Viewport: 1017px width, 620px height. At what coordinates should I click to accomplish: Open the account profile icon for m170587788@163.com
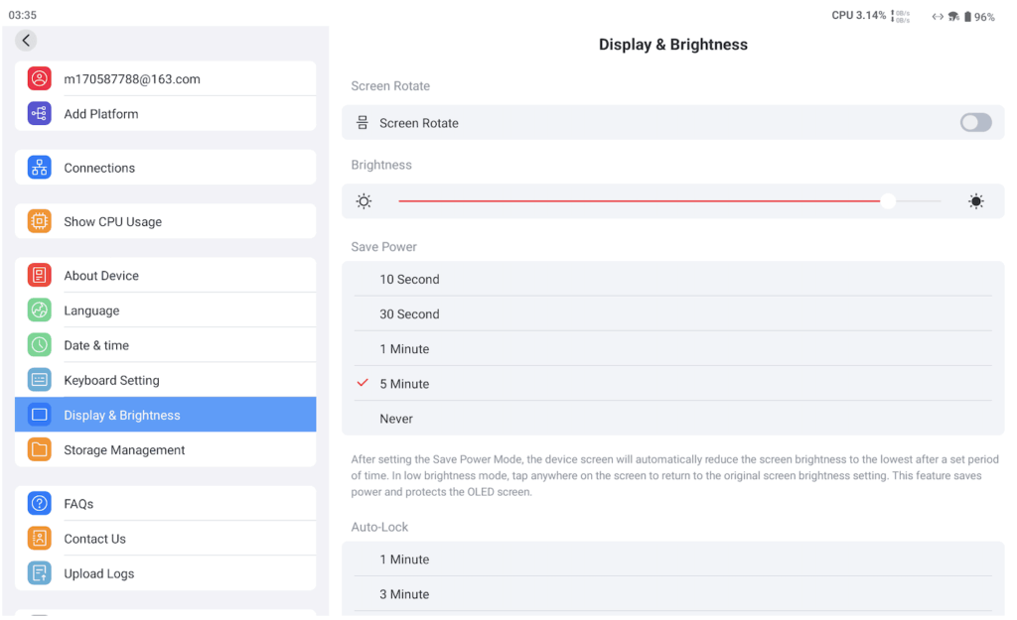39,79
